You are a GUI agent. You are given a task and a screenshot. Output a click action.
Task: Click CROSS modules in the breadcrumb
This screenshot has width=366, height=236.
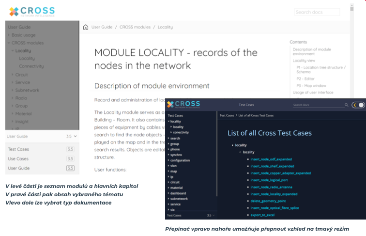click(x=135, y=27)
